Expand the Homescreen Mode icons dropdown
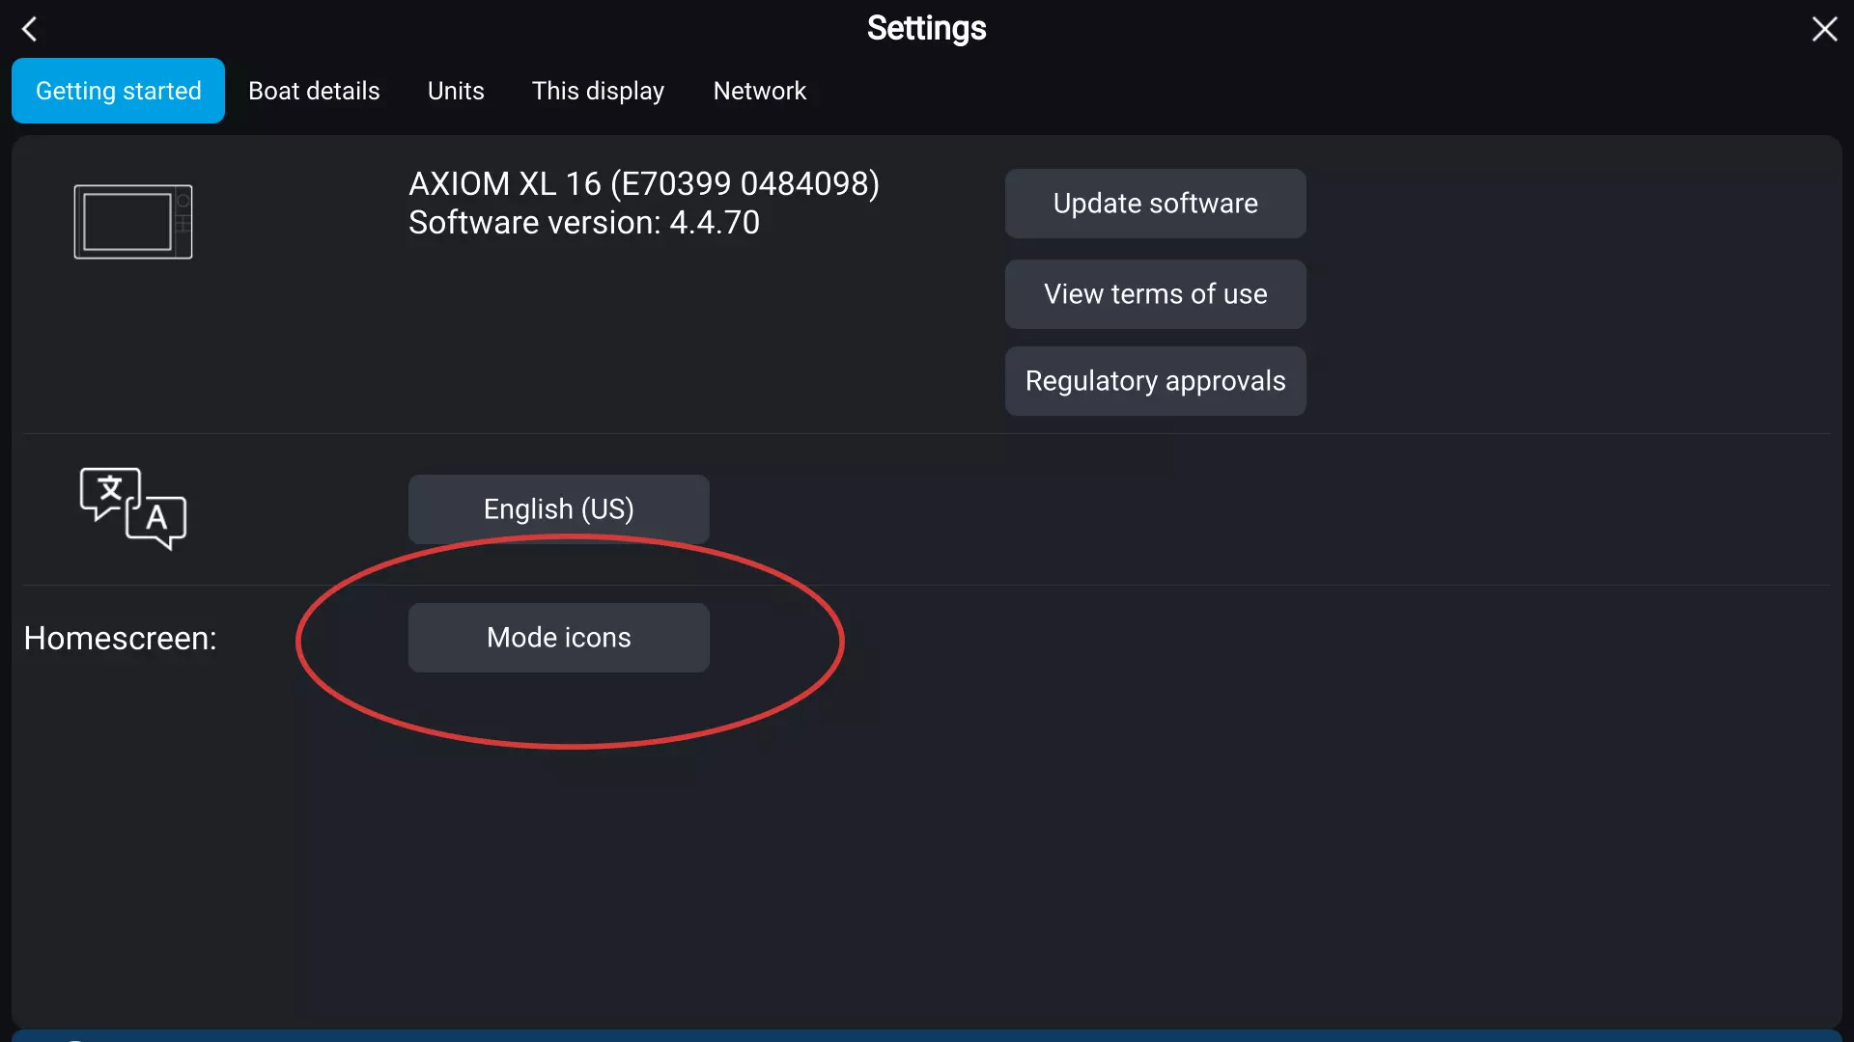1854x1042 pixels. (559, 638)
